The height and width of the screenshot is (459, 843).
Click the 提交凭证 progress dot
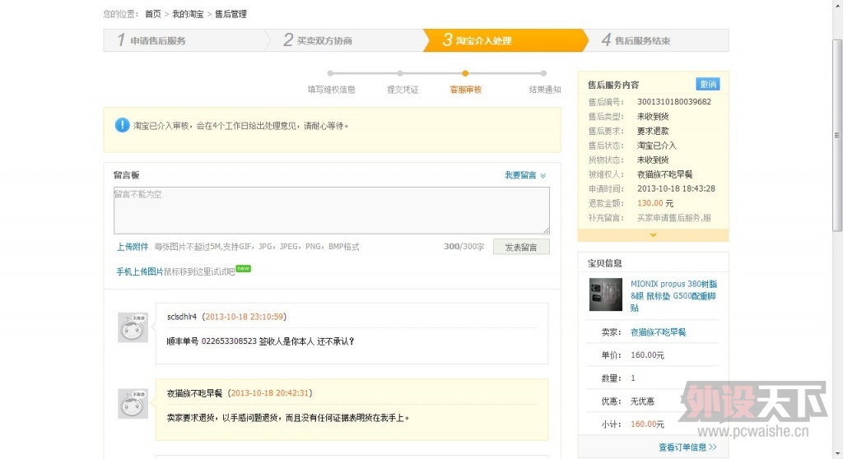[400, 73]
